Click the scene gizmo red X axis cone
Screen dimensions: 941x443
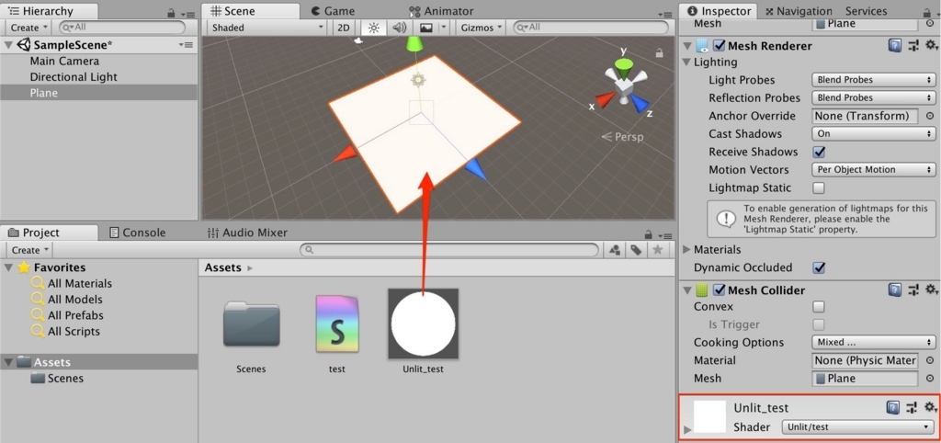[605, 99]
